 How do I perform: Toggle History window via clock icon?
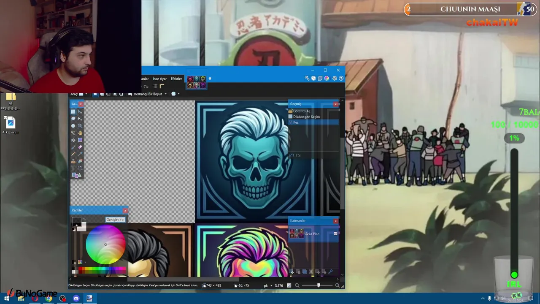[313, 78]
